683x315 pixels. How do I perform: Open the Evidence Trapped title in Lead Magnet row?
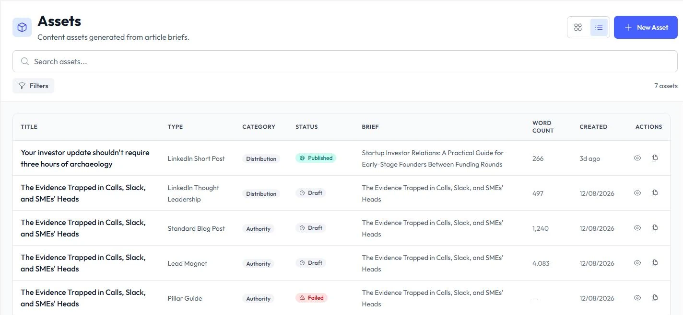83,263
